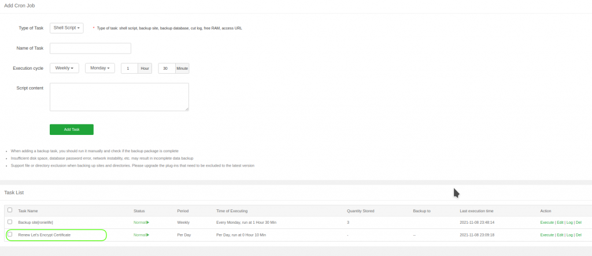Check the Backup site task checkbox
This screenshot has width=592, height=256.
(10, 221)
